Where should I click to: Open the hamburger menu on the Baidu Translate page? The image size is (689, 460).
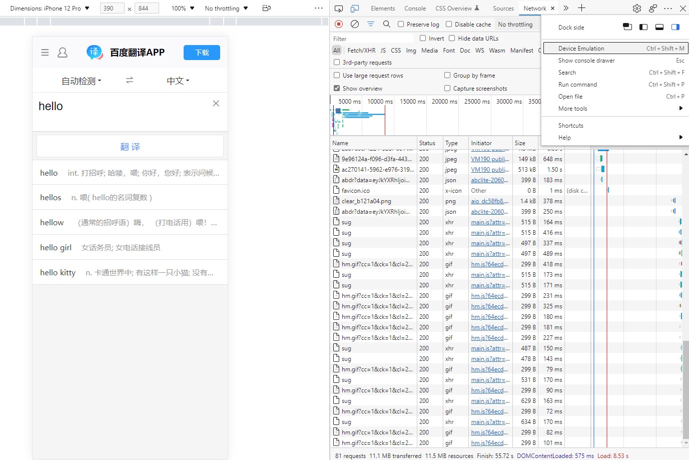pos(45,53)
